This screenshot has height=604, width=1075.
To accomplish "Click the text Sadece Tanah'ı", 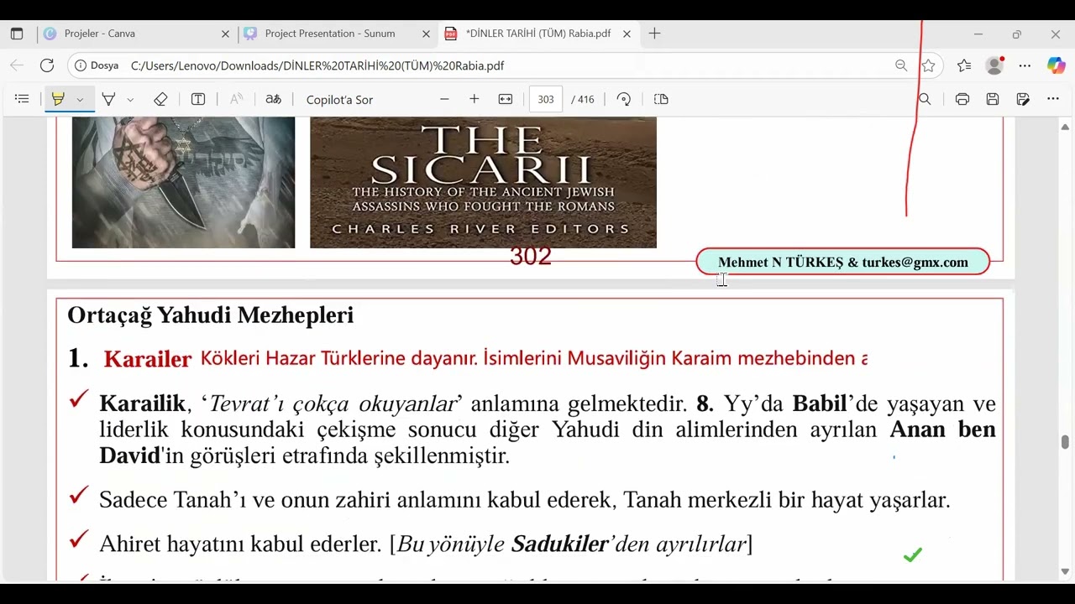I will [x=174, y=500].
